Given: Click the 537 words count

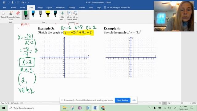Looking at the screenshot, I should (x=14, y=103).
